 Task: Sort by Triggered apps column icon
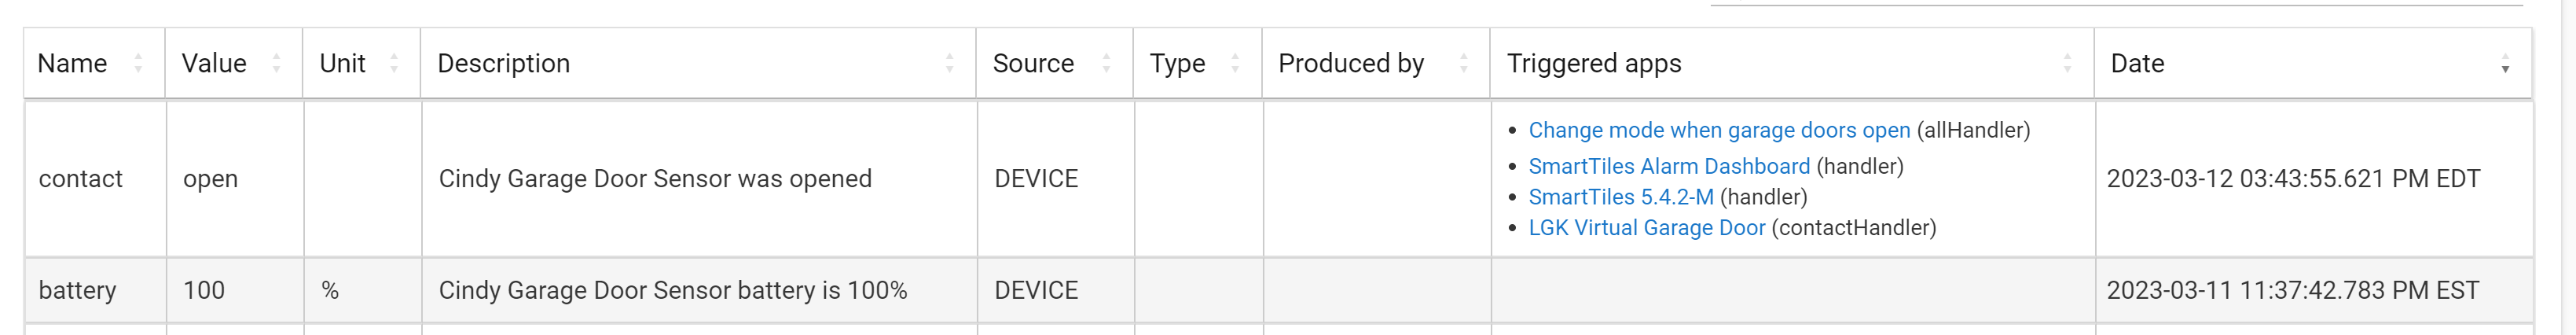[2067, 63]
